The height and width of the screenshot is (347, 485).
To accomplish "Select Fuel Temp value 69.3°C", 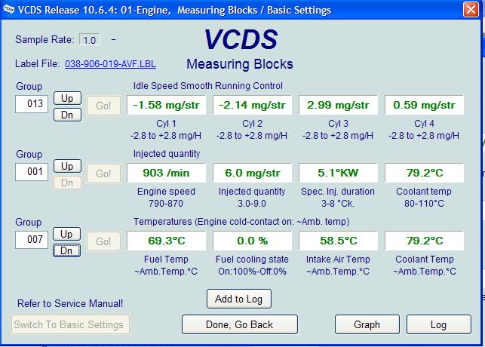I will click(x=167, y=241).
